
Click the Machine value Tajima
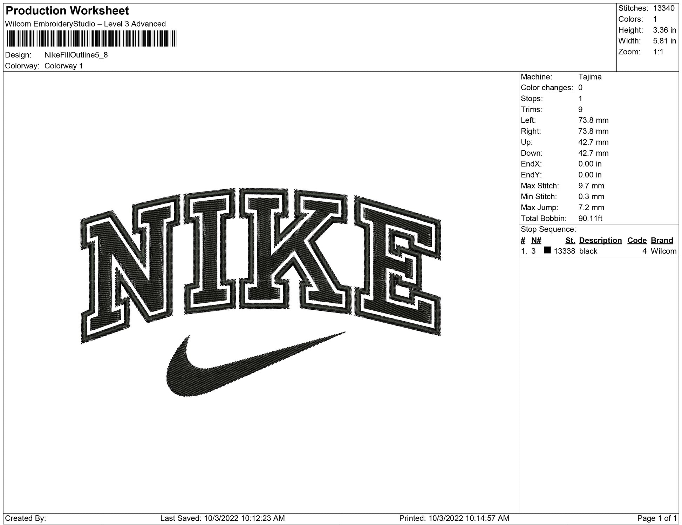pyautogui.click(x=590, y=77)
